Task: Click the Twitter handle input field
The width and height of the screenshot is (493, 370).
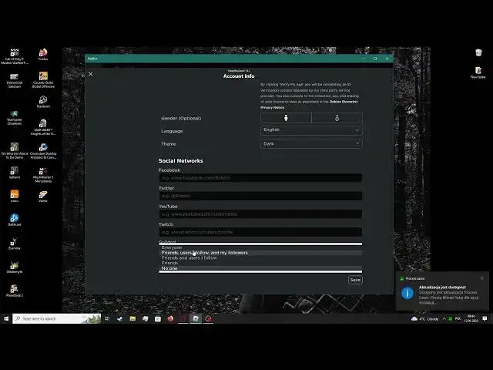Action: 260,196
